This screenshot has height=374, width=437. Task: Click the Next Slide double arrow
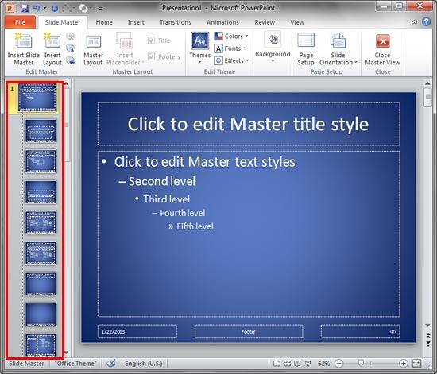(428, 345)
